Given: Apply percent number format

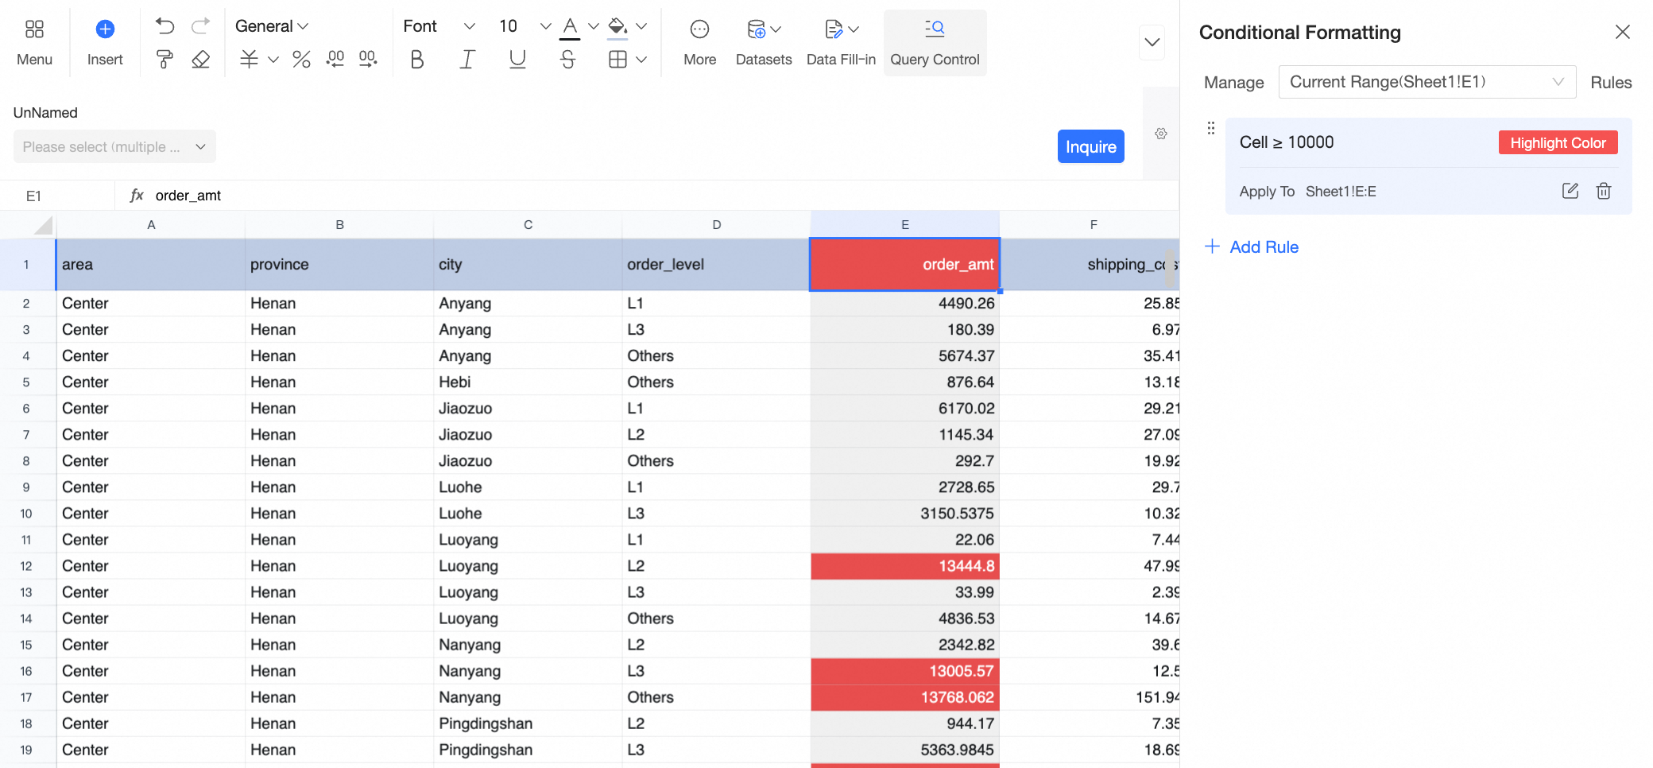Looking at the screenshot, I should [301, 60].
